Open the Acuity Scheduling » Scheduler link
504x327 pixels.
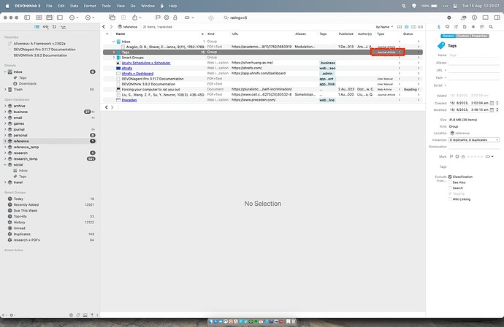(146, 63)
